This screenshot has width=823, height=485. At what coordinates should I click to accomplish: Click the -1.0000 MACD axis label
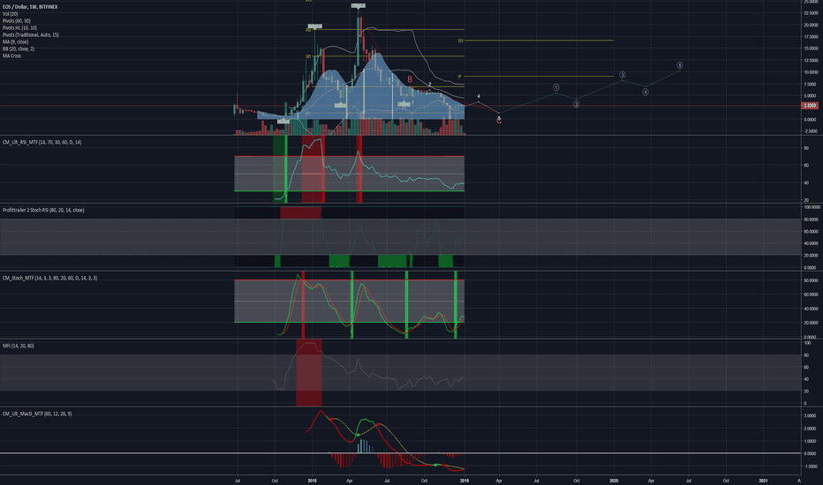[810, 466]
